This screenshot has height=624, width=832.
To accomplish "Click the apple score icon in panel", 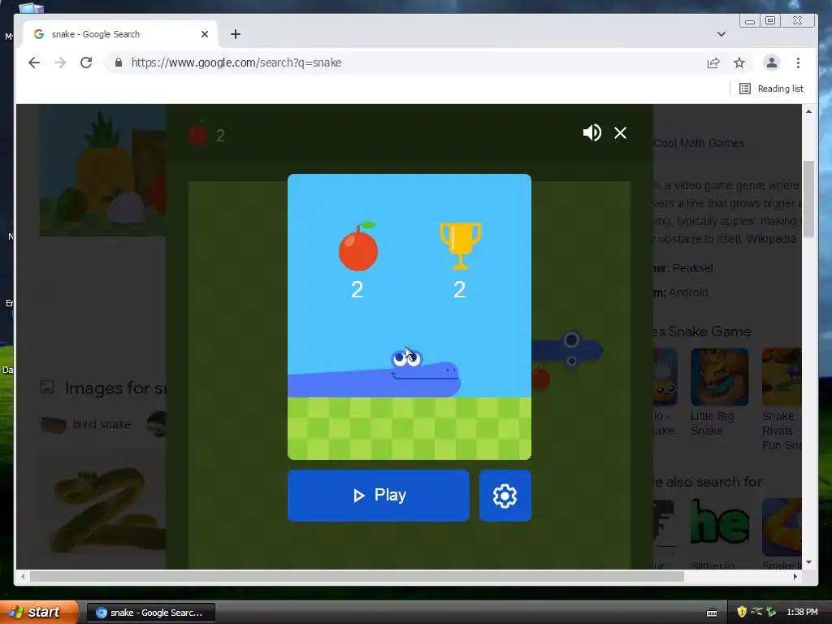I will pyautogui.click(x=358, y=247).
